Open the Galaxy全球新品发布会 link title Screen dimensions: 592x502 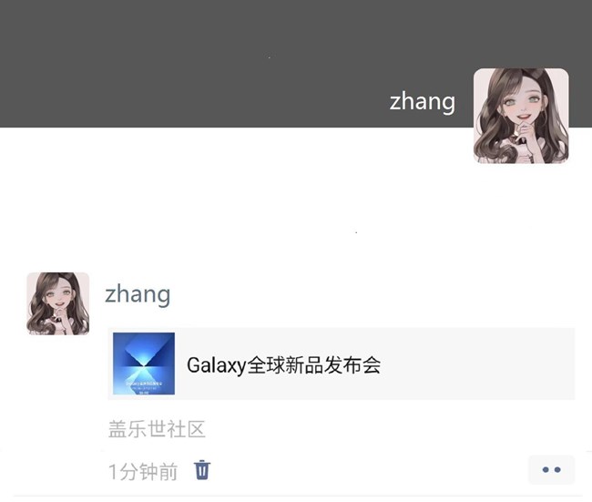point(283,365)
